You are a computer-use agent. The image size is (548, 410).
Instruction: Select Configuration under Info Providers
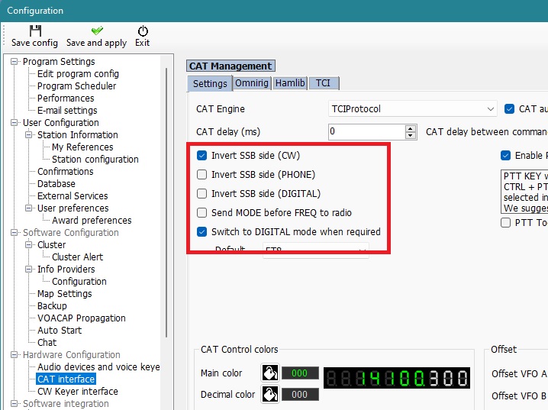79,282
